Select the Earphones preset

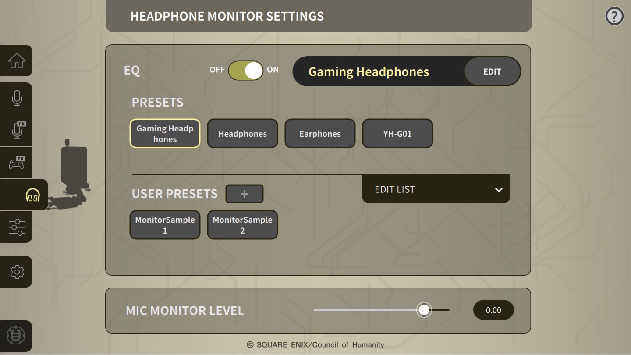pyautogui.click(x=320, y=133)
